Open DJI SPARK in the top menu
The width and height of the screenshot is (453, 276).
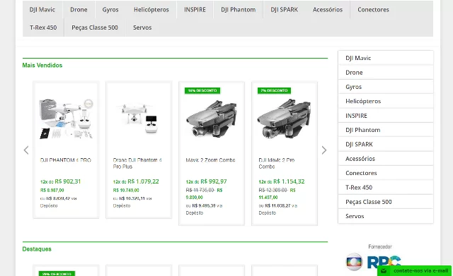(285, 9)
